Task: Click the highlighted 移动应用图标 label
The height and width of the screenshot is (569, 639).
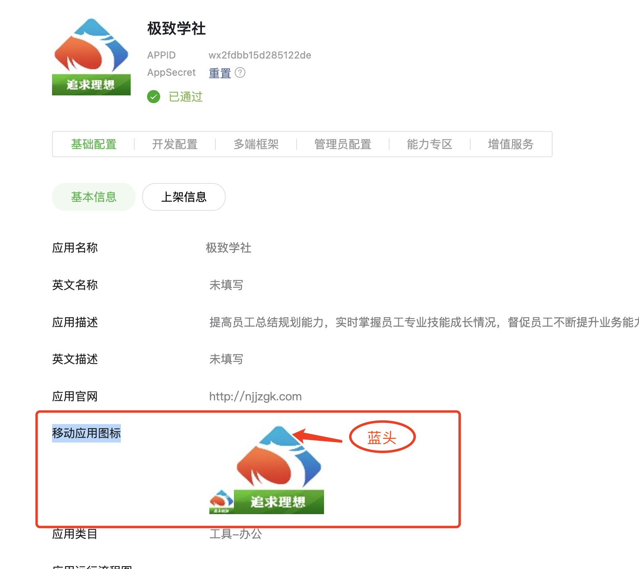Action: (86, 433)
